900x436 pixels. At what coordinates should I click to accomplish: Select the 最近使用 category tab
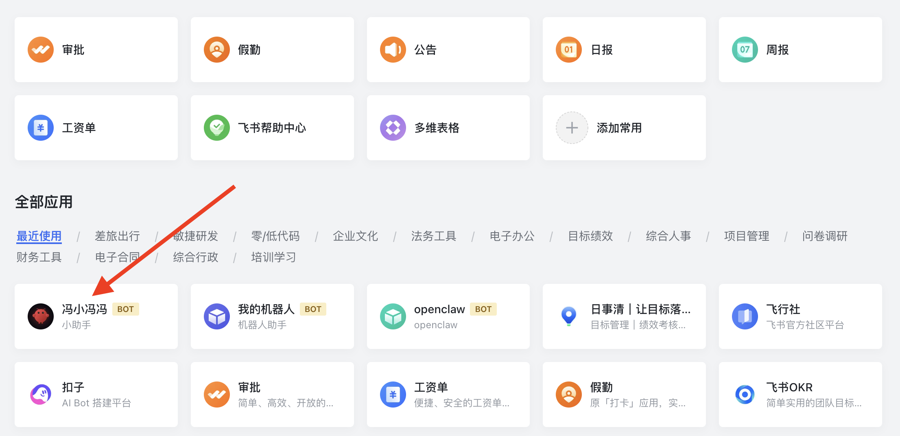click(39, 236)
